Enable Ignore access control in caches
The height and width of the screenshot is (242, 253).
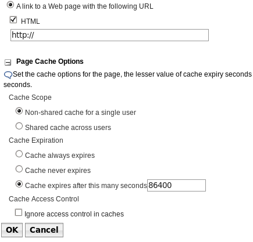19,212
